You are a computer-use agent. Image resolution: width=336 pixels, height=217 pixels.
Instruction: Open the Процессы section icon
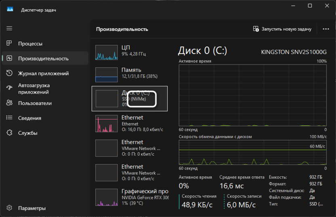pyautogui.click(x=9, y=44)
